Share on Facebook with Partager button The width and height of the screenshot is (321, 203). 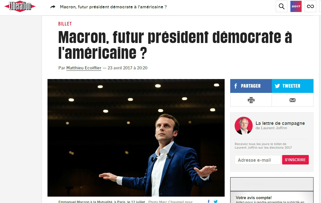click(x=251, y=86)
